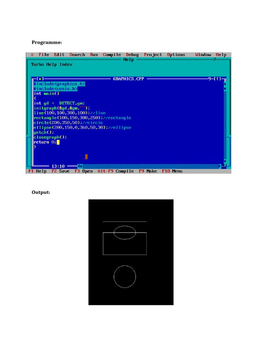Viewport: 262px width, 350px height.
Task: Click 'Turbo Help Index' text
Action: pos(52,65)
